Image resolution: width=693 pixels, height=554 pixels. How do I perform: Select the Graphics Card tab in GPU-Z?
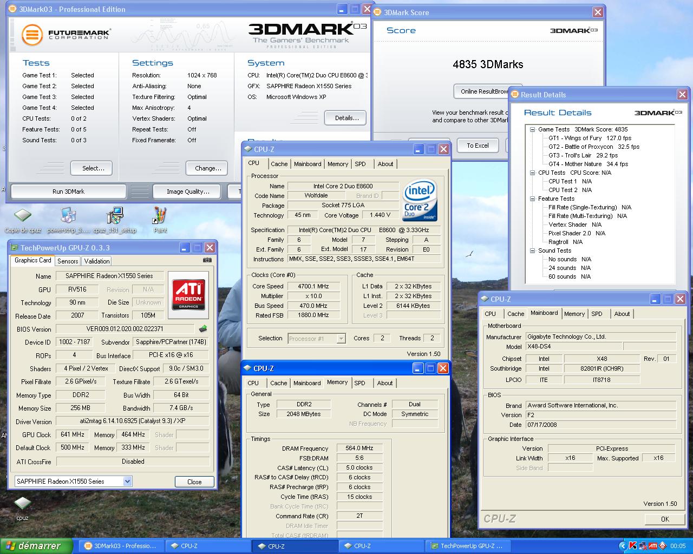tap(33, 260)
